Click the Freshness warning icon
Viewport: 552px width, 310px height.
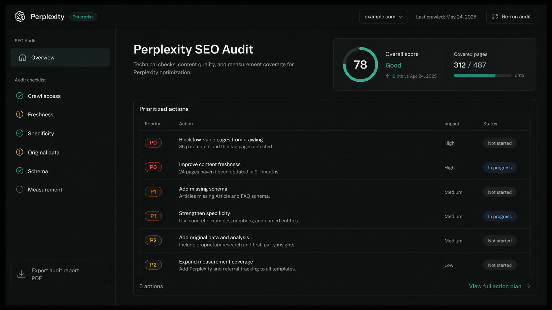pyautogui.click(x=20, y=114)
